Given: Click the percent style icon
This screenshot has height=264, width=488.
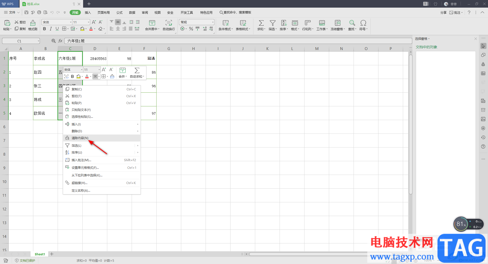Looking at the screenshot, I should click(x=191, y=29).
